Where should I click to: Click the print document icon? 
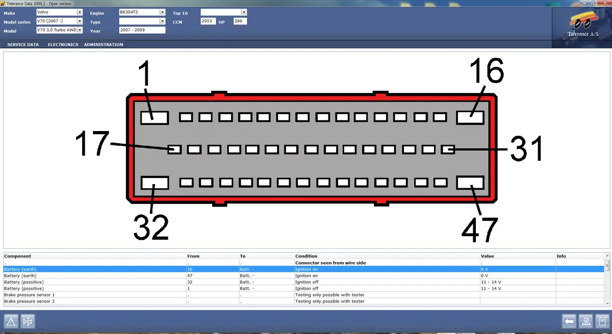[585, 321]
